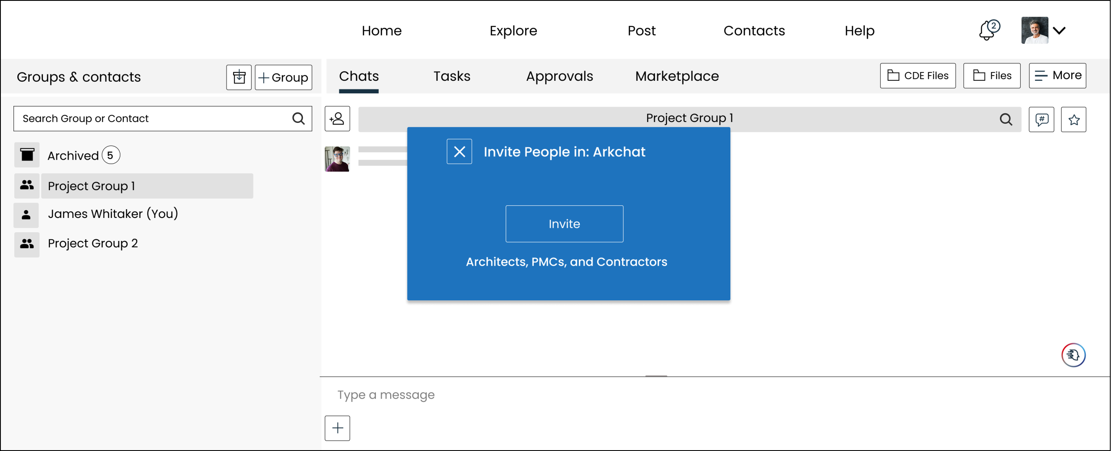Open the notifications bell
This screenshot has height=451, width=1111.
[988, 31]
